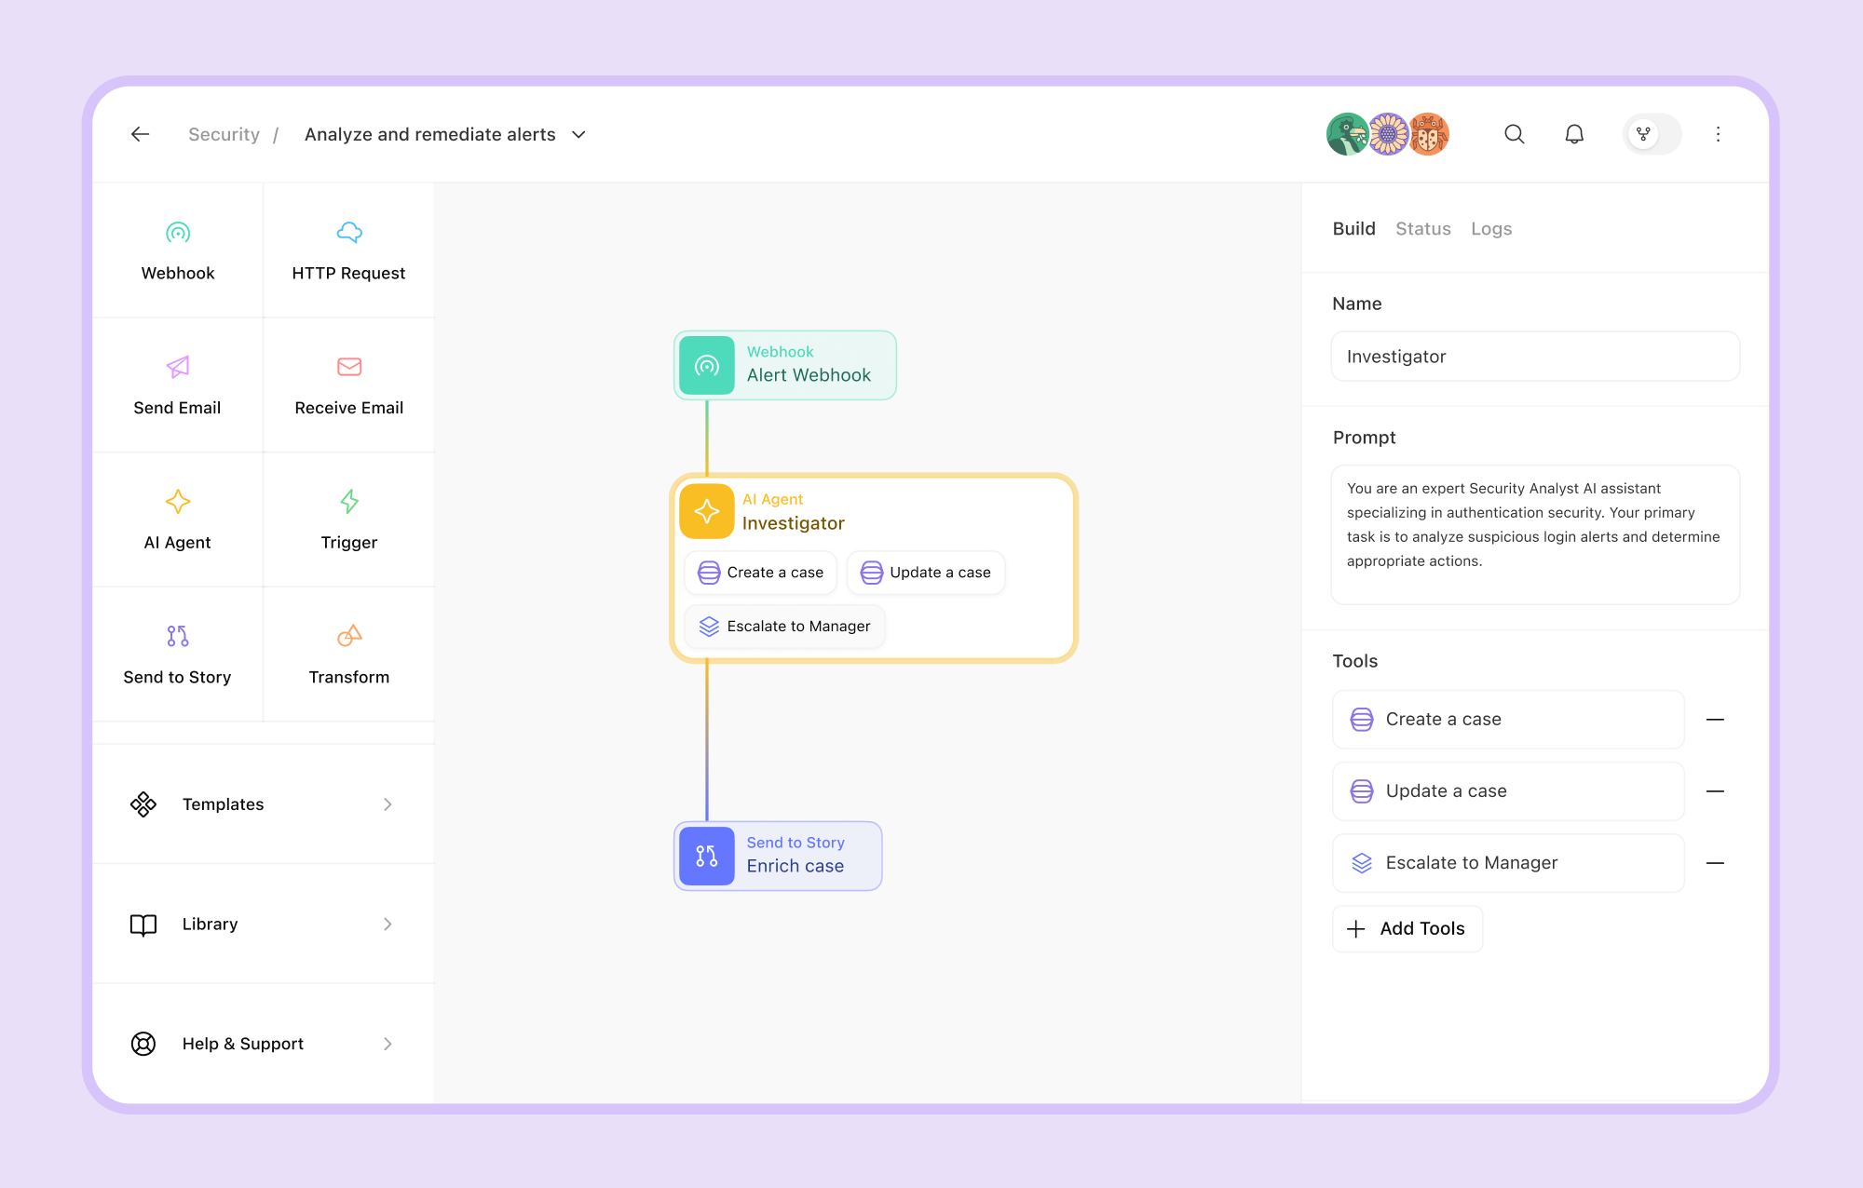Switch to the Status tab

(1423, 229)
